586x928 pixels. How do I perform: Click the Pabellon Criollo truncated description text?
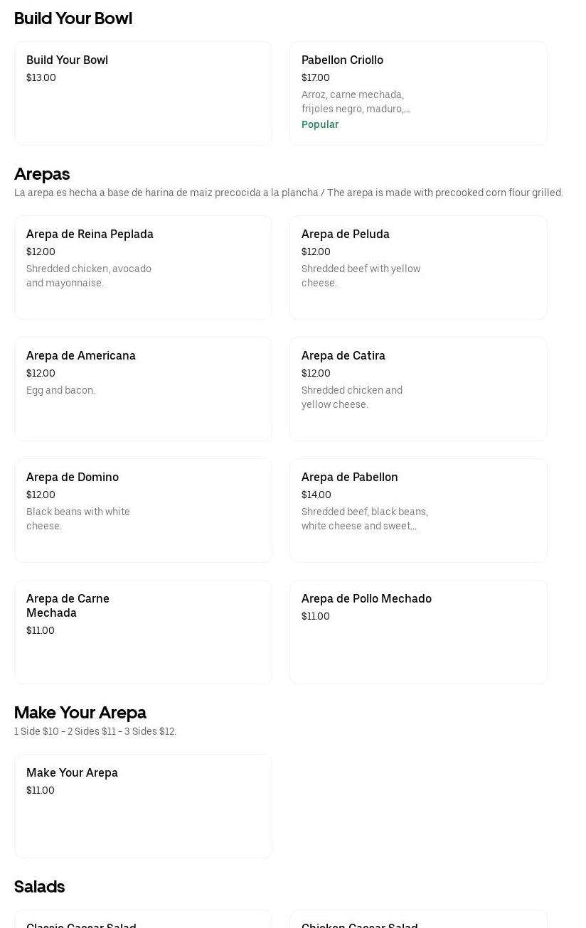[355, 102]
